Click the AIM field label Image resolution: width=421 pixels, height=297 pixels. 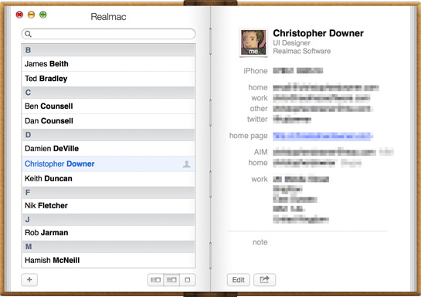coord(260,152)
